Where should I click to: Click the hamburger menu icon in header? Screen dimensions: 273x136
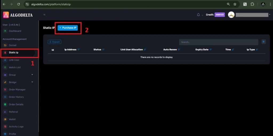(44, 15)
